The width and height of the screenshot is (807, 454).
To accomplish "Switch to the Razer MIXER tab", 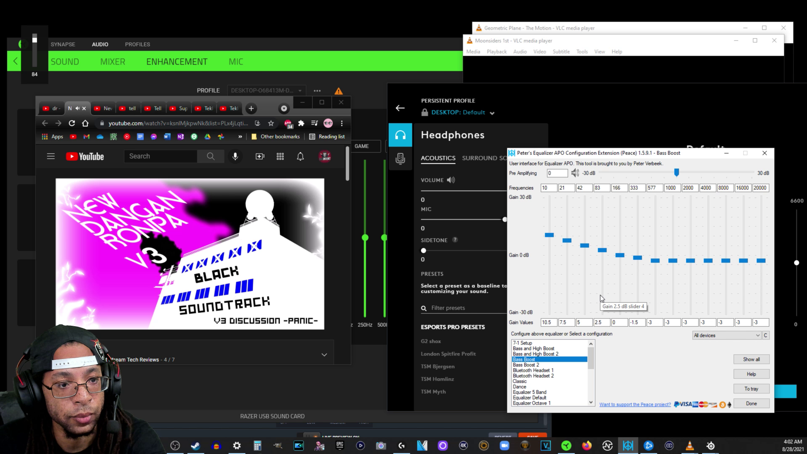I will [x=113, y=62].
